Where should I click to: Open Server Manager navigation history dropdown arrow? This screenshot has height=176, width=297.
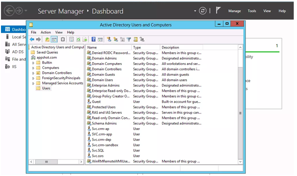pos(26,11)
